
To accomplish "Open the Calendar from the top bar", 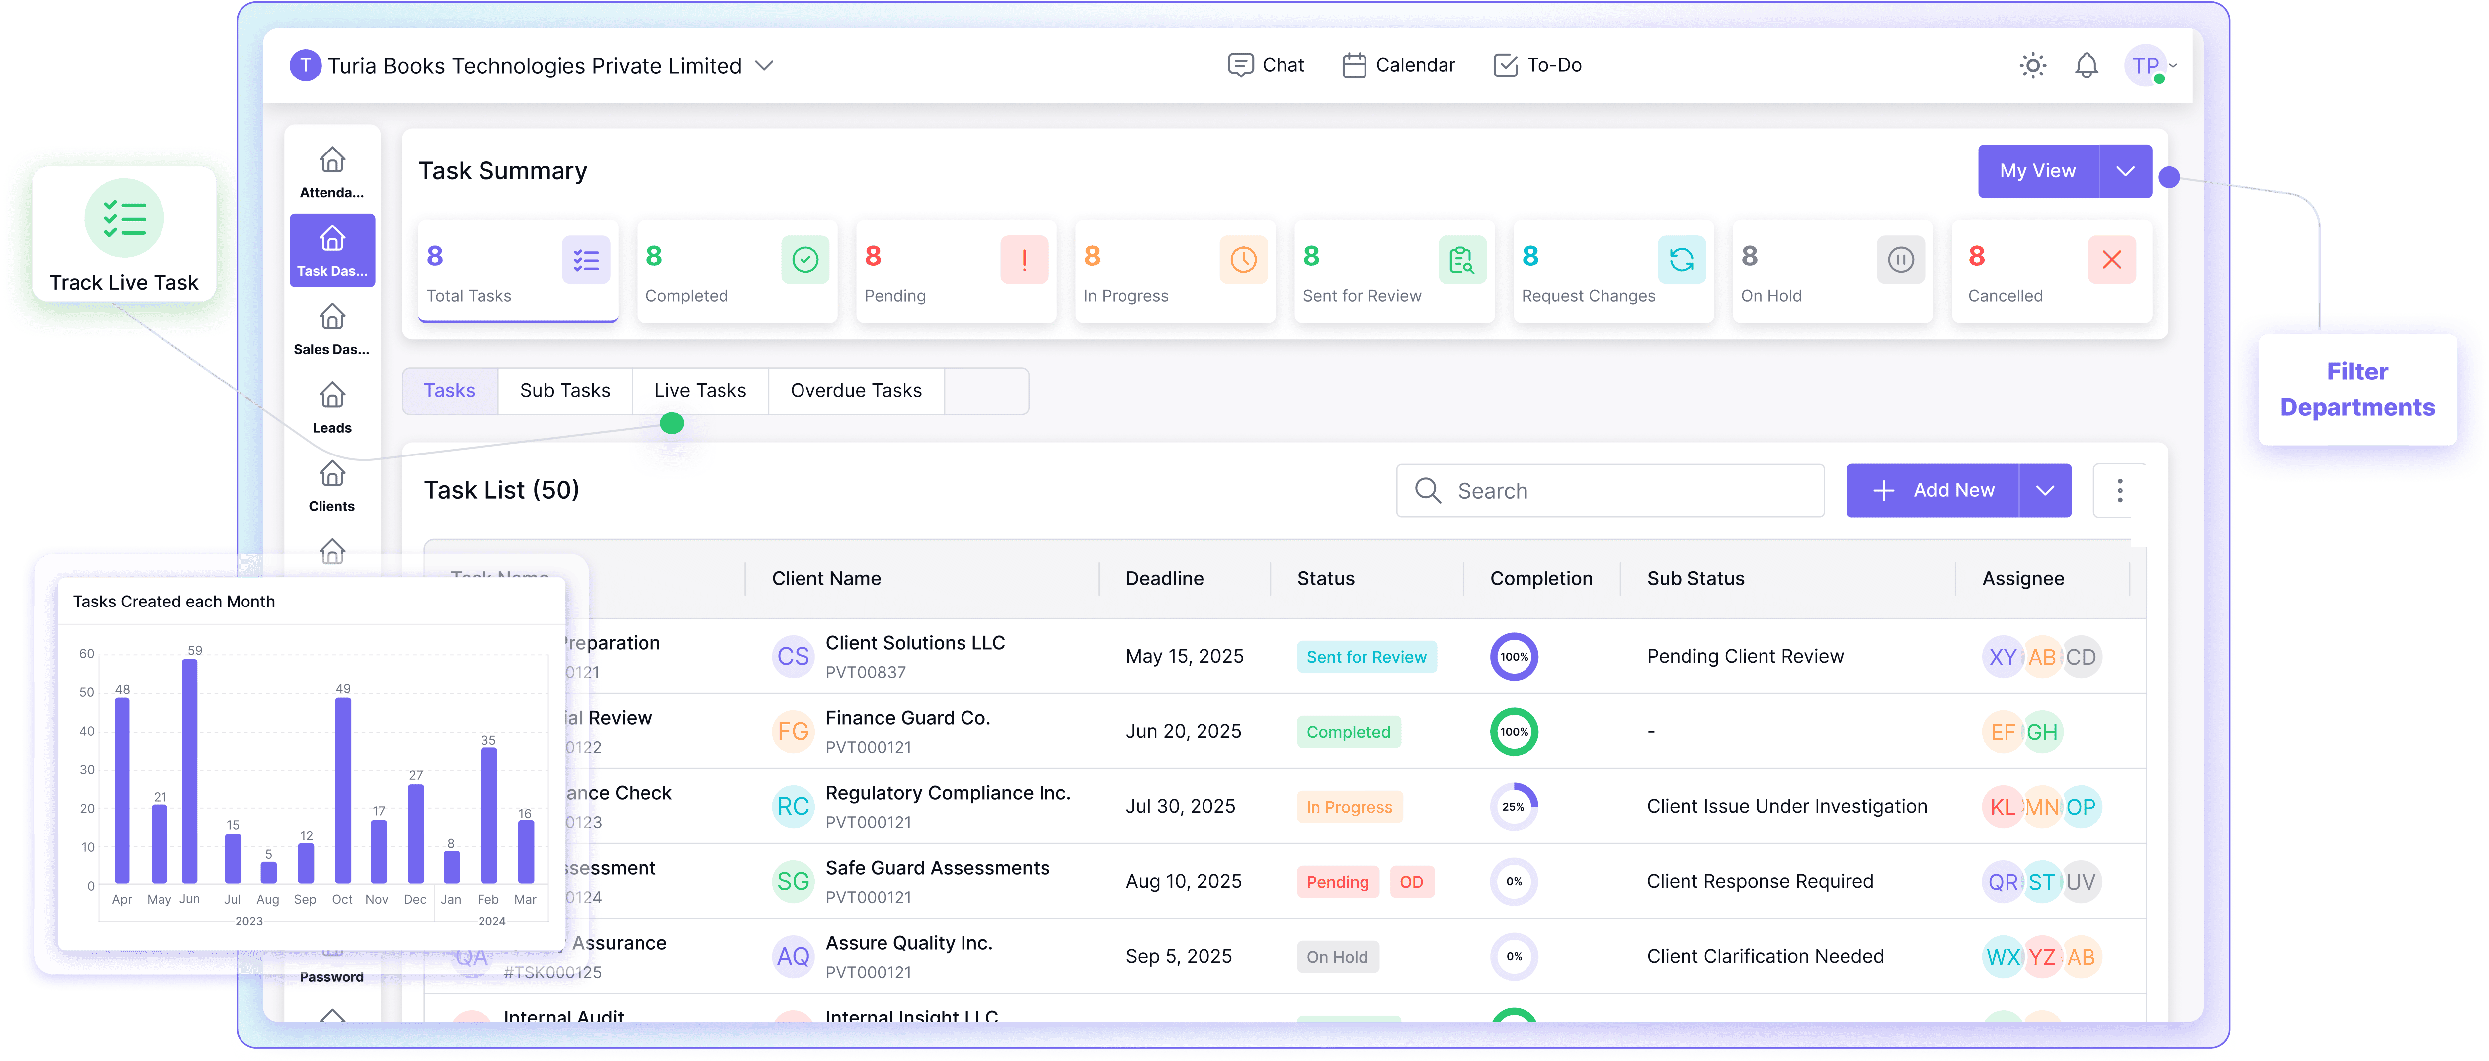I will click(1398, 65).
